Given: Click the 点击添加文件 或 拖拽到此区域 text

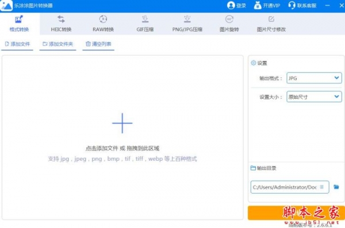Looking at the screenshot, I should pos(122,148).
